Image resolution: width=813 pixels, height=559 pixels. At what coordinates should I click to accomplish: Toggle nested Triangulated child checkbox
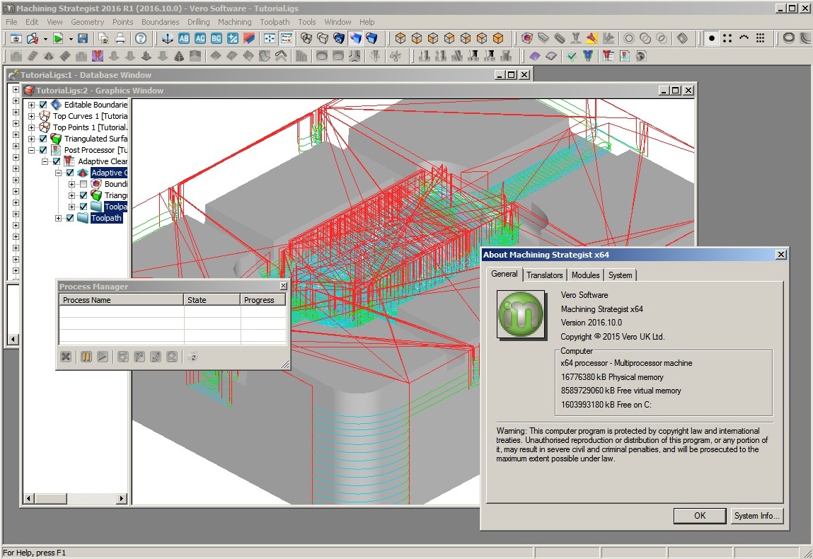click(x=83, y=195)
